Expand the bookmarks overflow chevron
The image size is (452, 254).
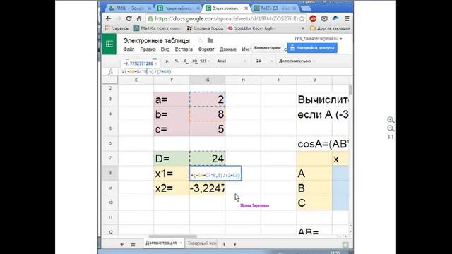(x=303, y=28)
